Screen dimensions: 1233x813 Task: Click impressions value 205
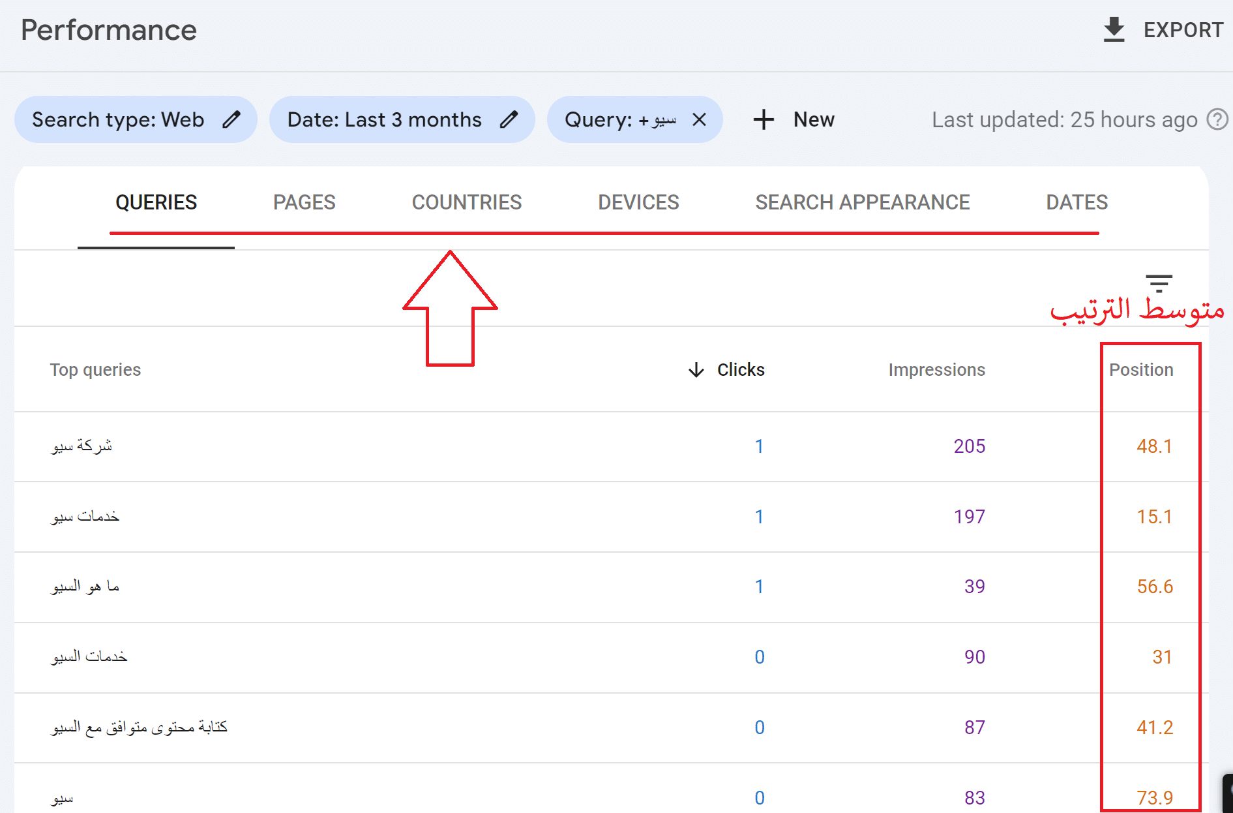(969, 446)
